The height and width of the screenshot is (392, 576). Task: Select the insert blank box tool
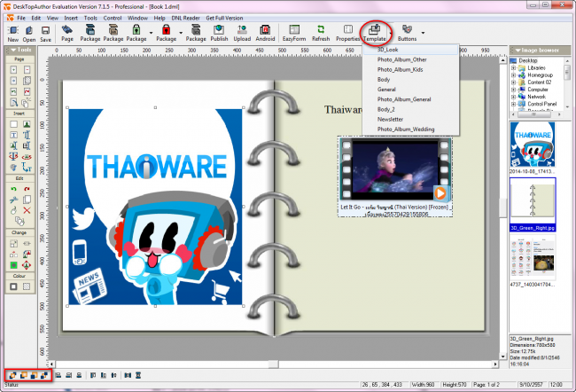click(13, 124)
